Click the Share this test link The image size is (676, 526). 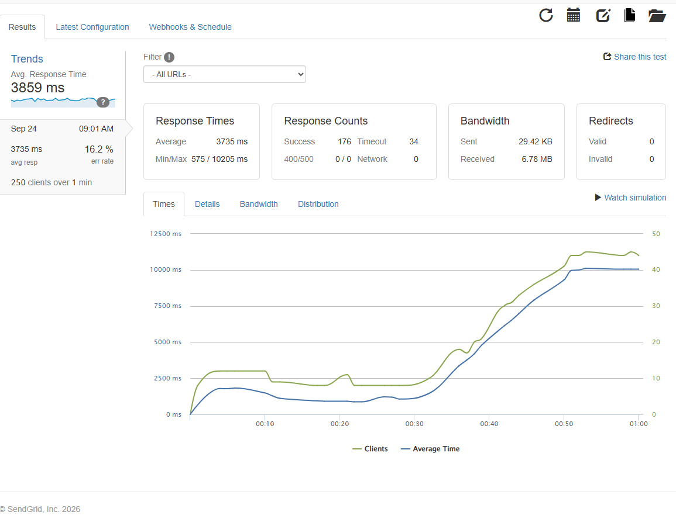coord(640,57)
